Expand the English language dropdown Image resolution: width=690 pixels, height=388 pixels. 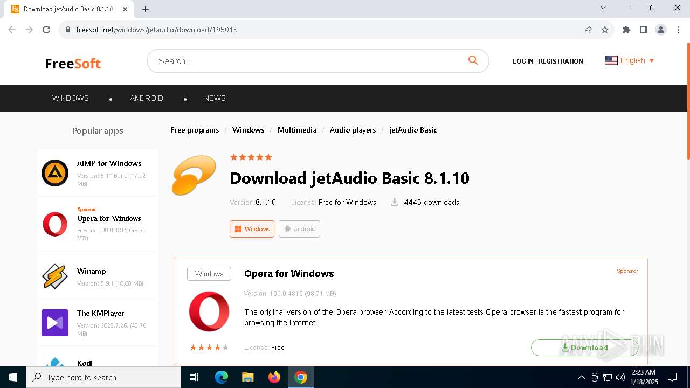point(637,60)
